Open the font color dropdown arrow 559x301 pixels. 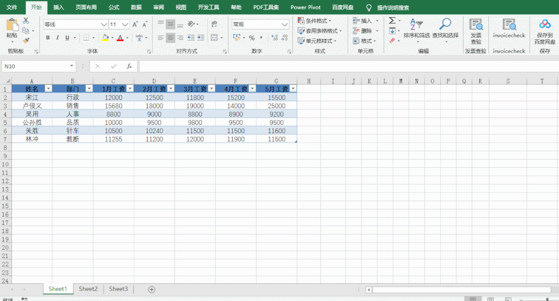tap(127, 38)
